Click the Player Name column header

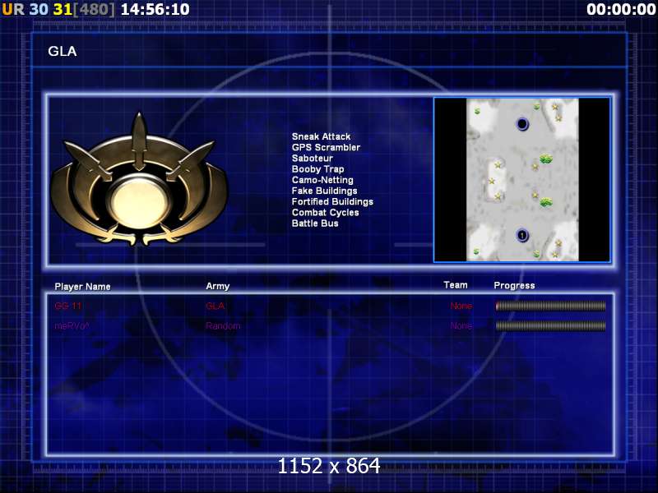click(x=83, y=287)
